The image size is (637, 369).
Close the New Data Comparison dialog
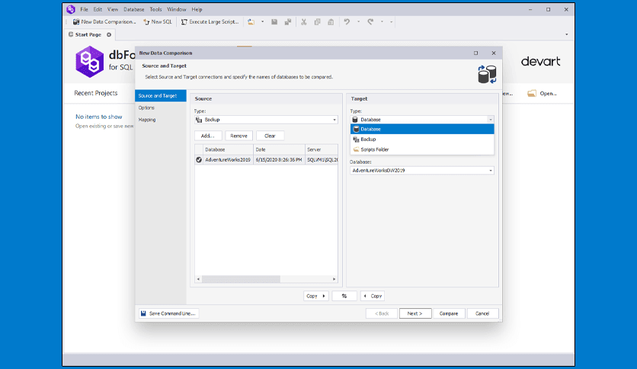tap(494, 53)
